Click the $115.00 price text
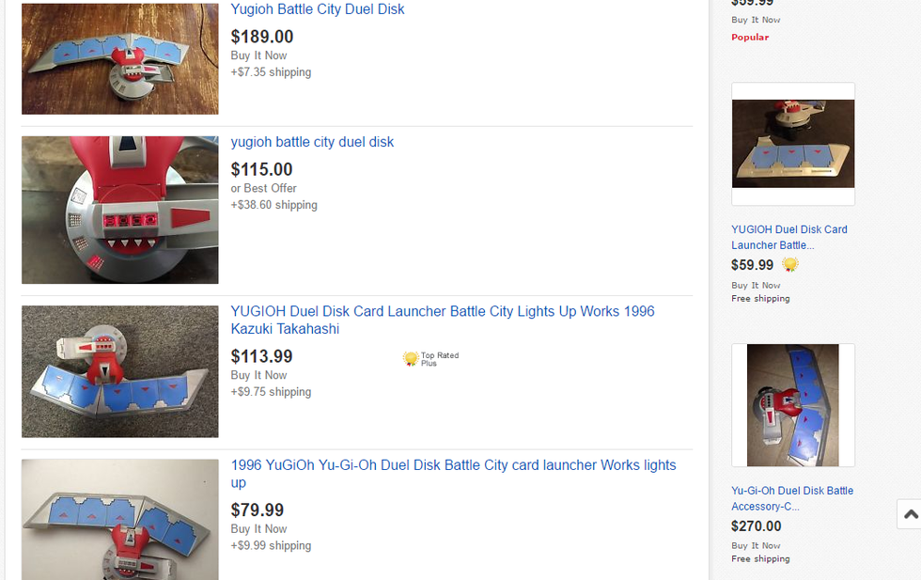921x580 pixels. (x=262, y=169)
